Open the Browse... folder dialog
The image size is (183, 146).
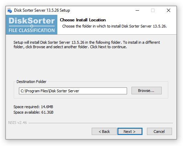click(x=147, y=91)
